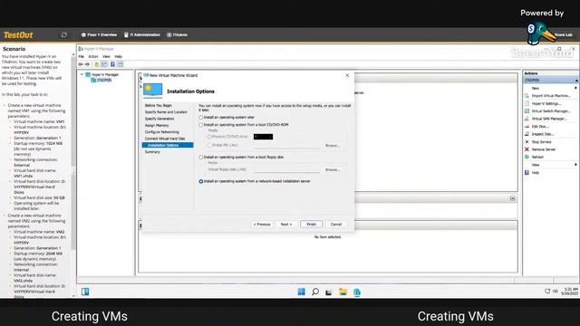Go to Summary wizard step

[x=152, y=152]
